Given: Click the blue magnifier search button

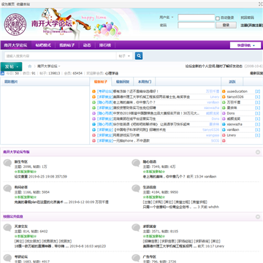Looking at the screenshot, I should point(139,56).
